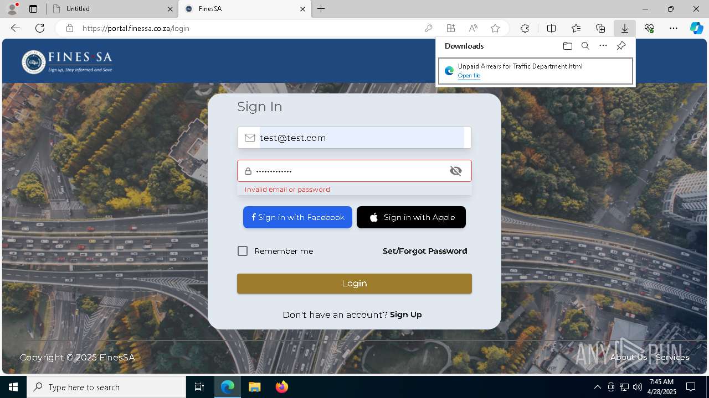Launch Copilot sidebar icon
This screenshot has height=398, width=709.
[696, 28]
